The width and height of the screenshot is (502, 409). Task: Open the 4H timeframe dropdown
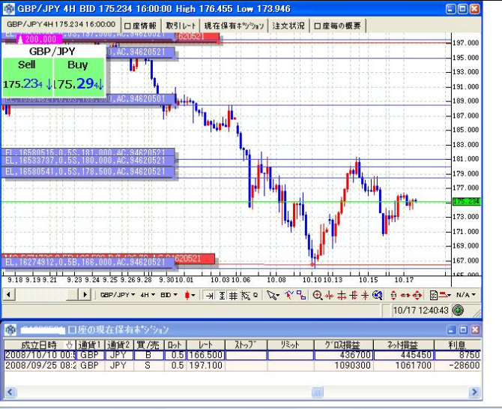pyautogui.click(x=148, y=296)
